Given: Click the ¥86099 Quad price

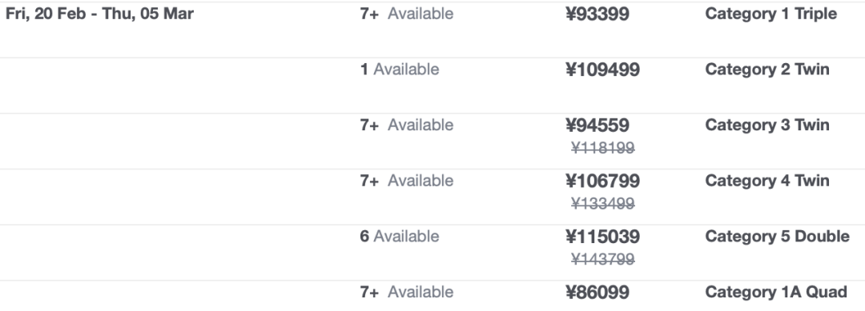Looking at the screenshot, I should coord(597,292).
